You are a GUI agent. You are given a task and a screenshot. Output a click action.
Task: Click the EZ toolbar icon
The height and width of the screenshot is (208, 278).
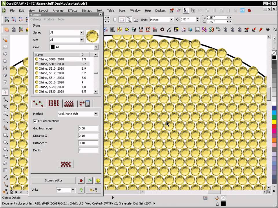click(x=148, y=29)
